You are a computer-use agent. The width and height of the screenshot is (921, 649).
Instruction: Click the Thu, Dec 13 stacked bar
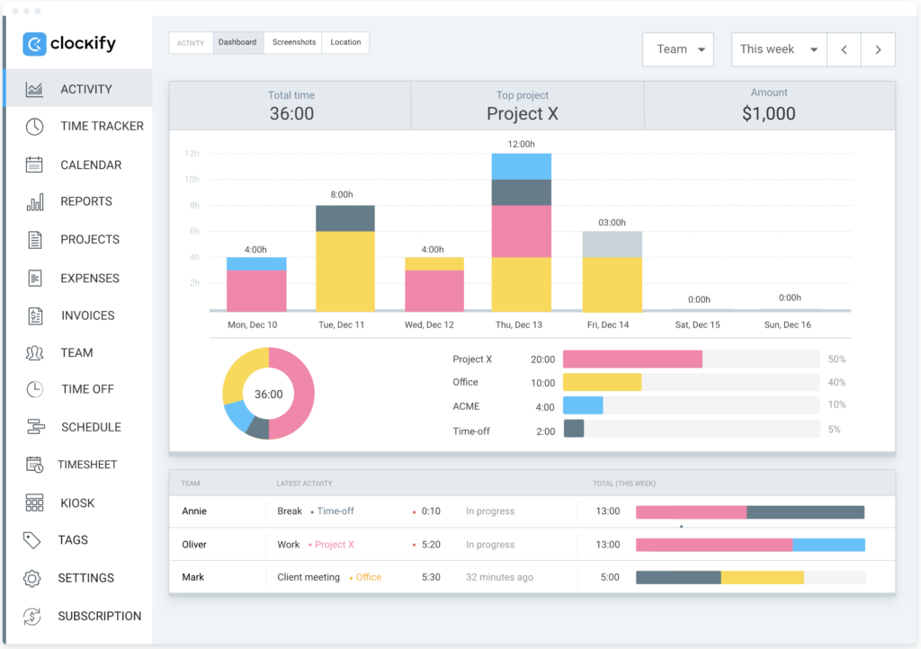(x=521, y=233)
